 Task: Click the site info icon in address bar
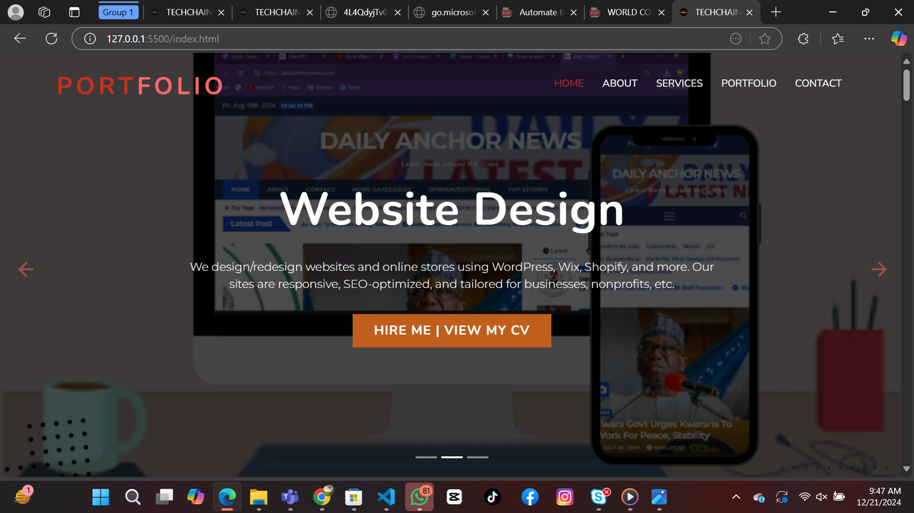coord(90,39)
